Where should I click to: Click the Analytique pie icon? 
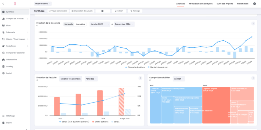click(x=3, y=46)
